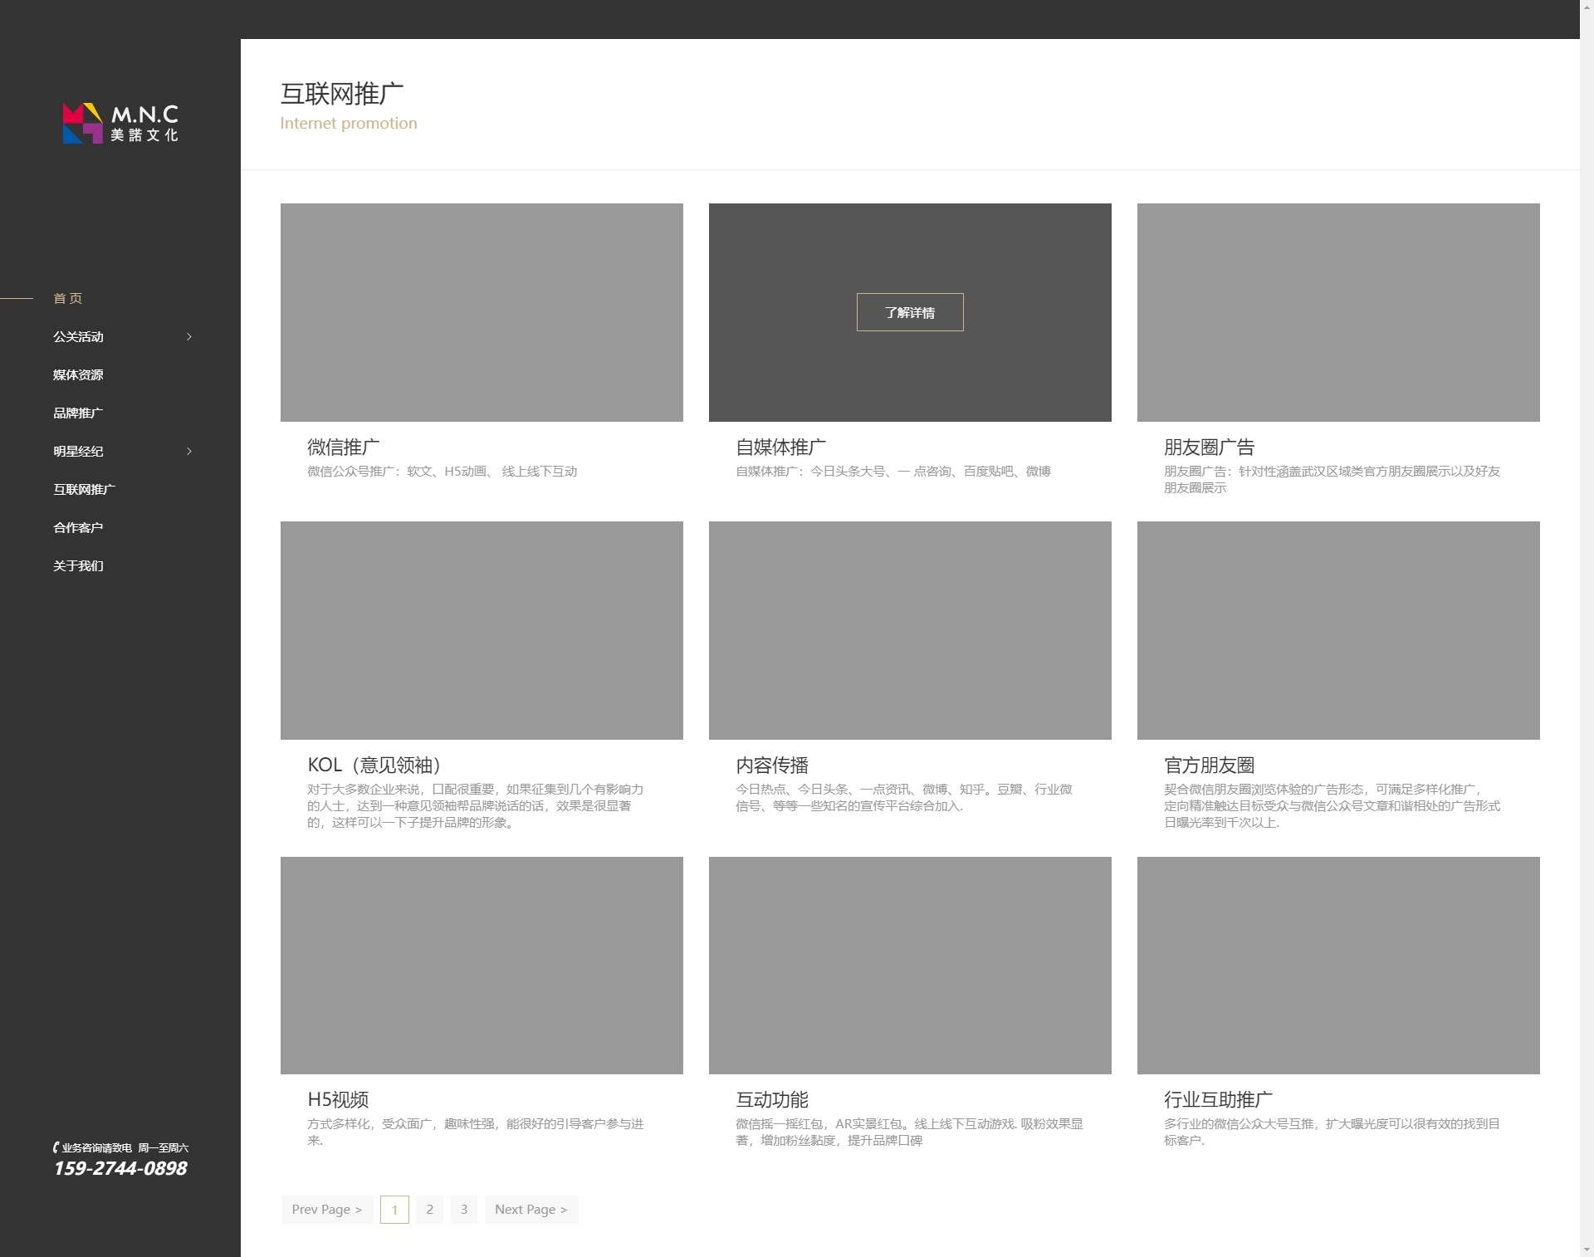Jump to pagination page 3
The width and height of the screenshot is (1594, 1257).
[x=464, y=1209]
